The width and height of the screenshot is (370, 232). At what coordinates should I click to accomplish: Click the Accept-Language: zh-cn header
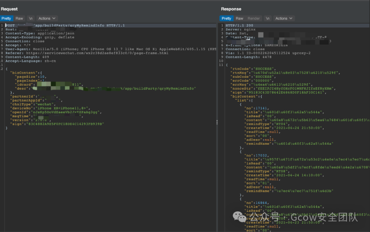point(31,61)
